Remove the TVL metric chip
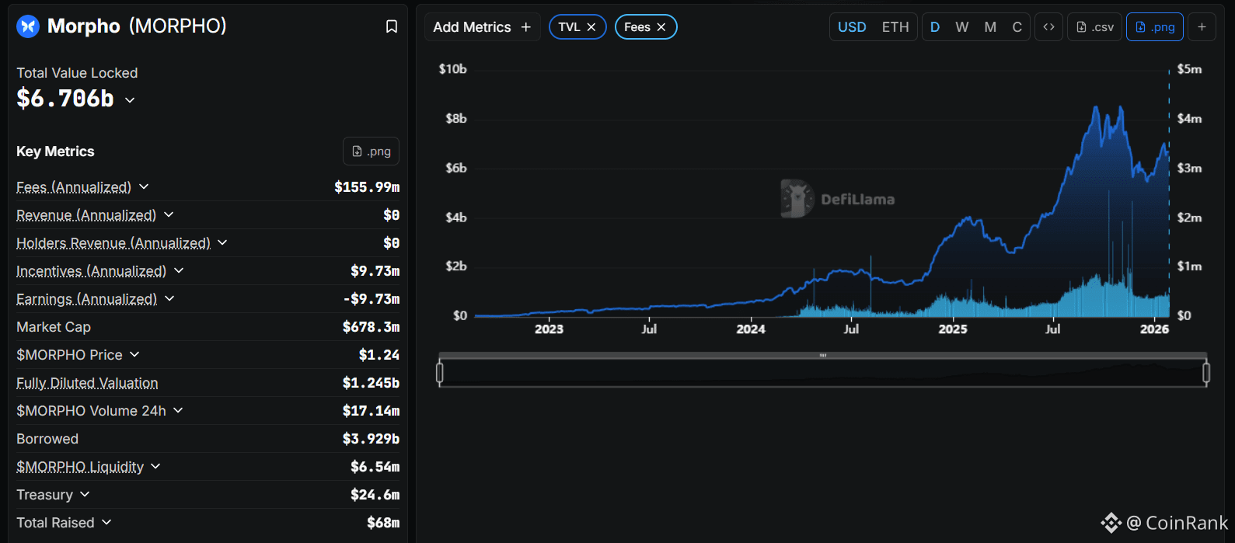The image size is (1235, 543). tap(591, 27)
